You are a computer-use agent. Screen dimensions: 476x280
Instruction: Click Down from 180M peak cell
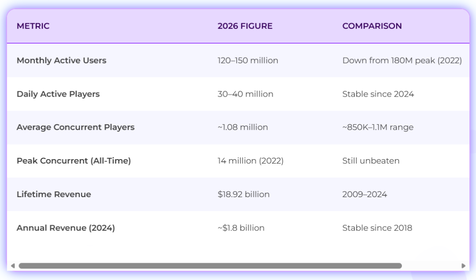point(402,60)
